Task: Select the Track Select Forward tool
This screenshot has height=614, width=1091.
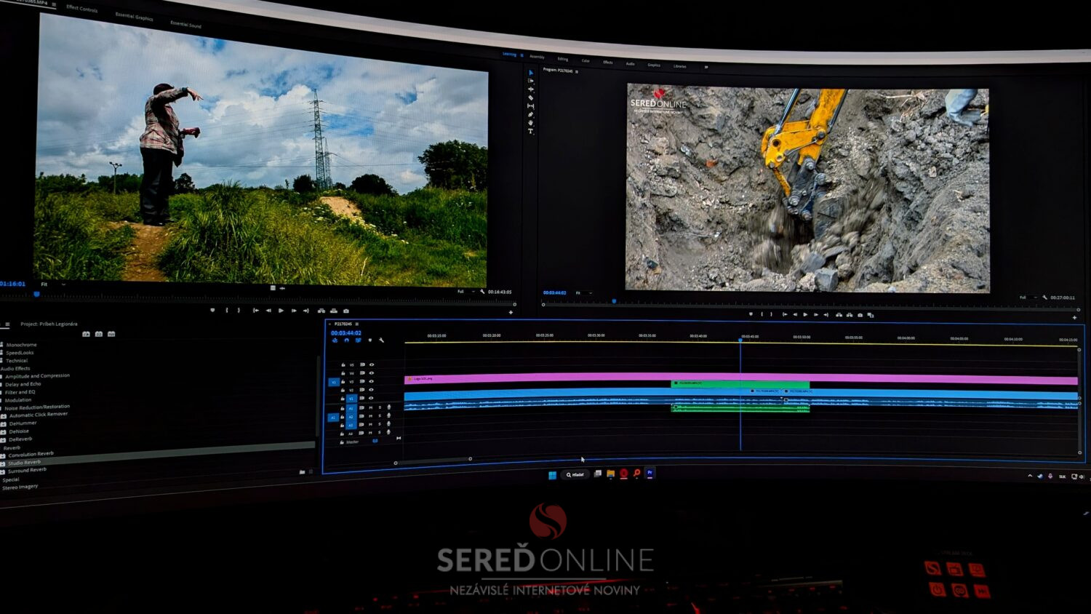Action: tap(531, 81)
